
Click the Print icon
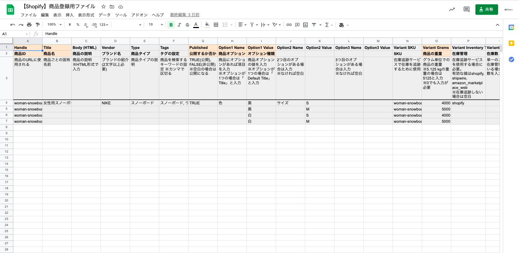(29, 25)
